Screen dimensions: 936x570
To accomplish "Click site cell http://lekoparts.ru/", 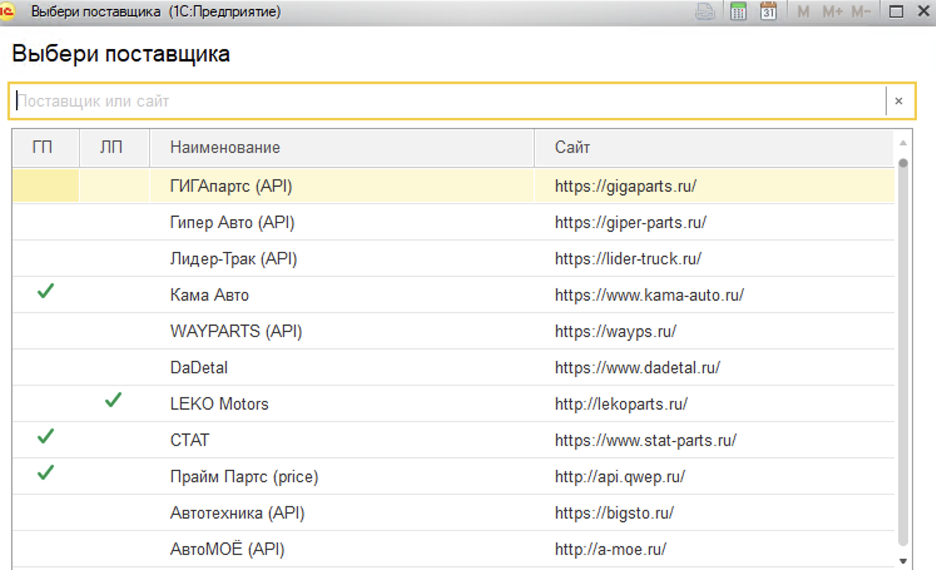I will click(621, 404).
